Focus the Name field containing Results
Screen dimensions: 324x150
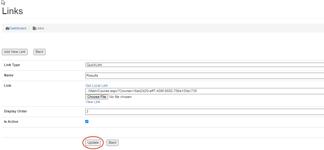204,75
